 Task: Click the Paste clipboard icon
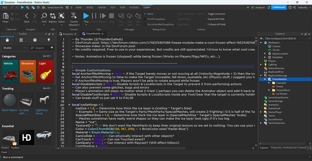(x=5, y=16)
